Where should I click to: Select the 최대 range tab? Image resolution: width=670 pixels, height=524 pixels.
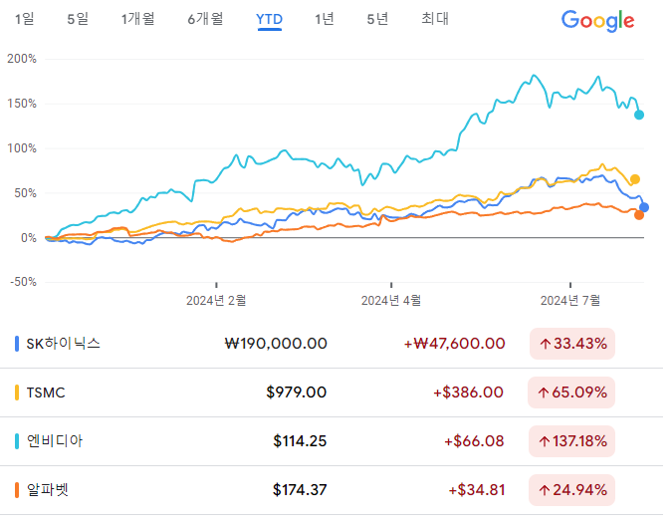tap(435, 19)
